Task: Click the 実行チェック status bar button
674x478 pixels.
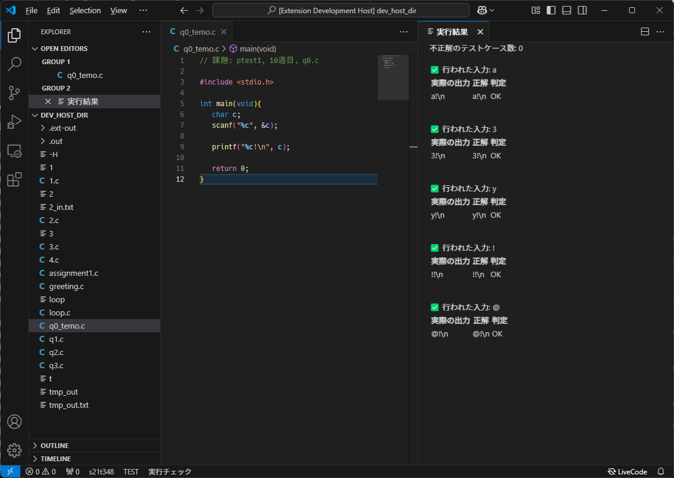Action: [170, 471]
